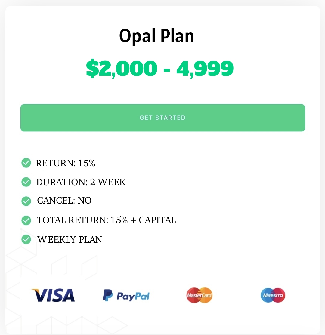
Task: Click the checkmark beside RETURN: 15%
Action: click(x=26, y=163)
